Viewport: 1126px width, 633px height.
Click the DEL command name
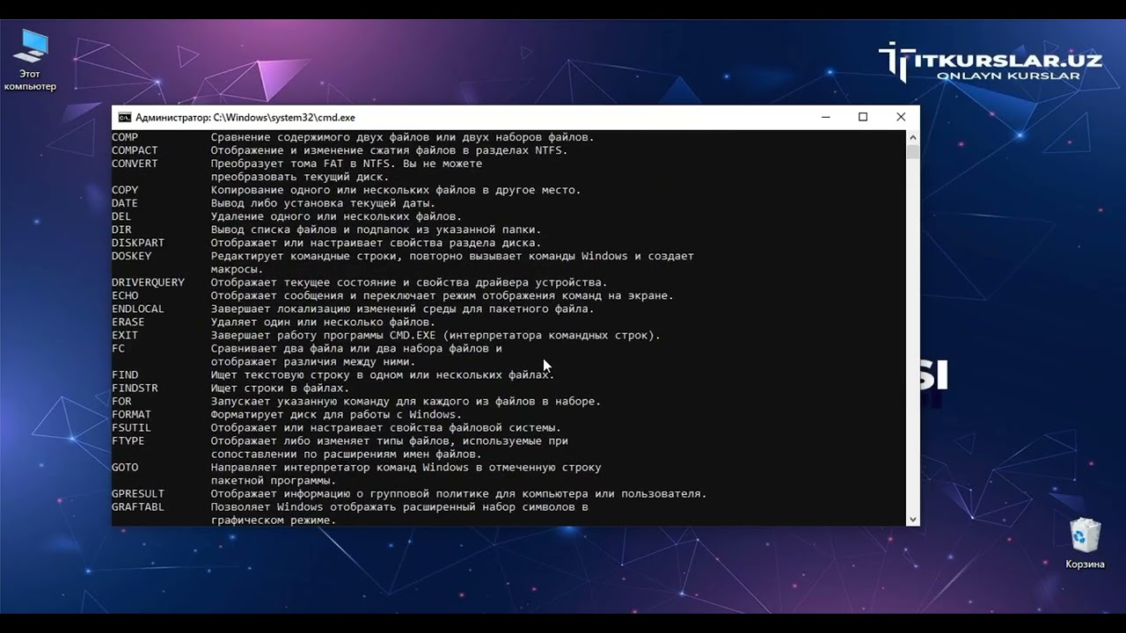point(121,216)
